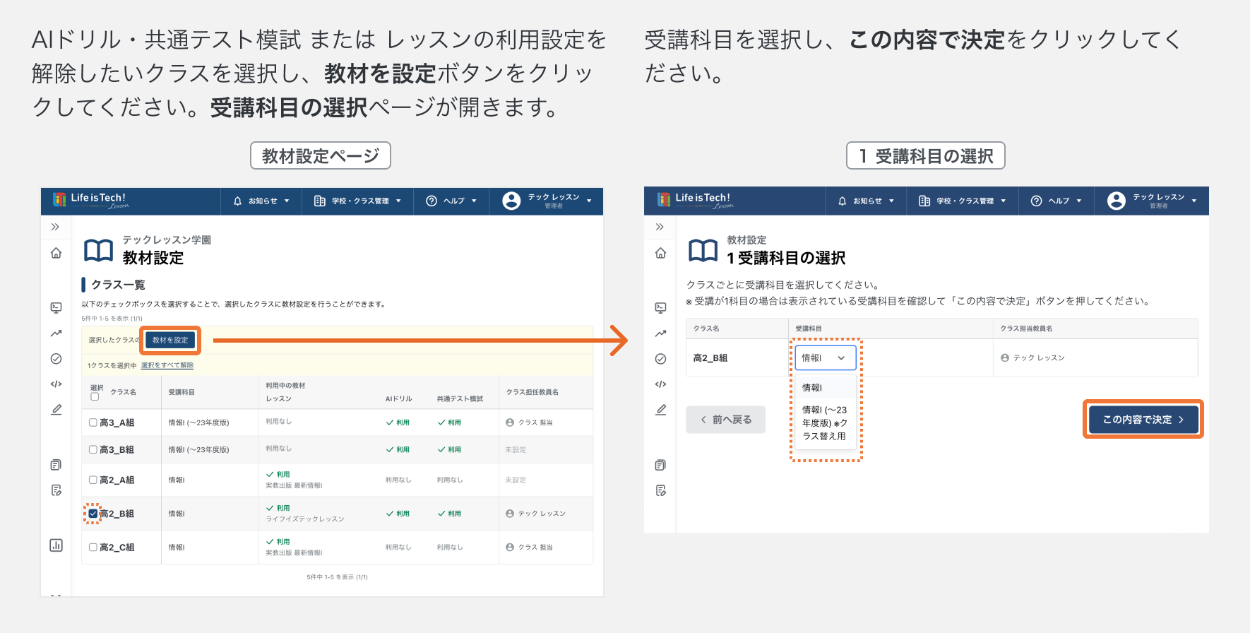The width and height of the screenshot is (1250, 633).
Task: Open document-edit icon in 教材設定 window sidebar
Action: [x=56, y=490]
